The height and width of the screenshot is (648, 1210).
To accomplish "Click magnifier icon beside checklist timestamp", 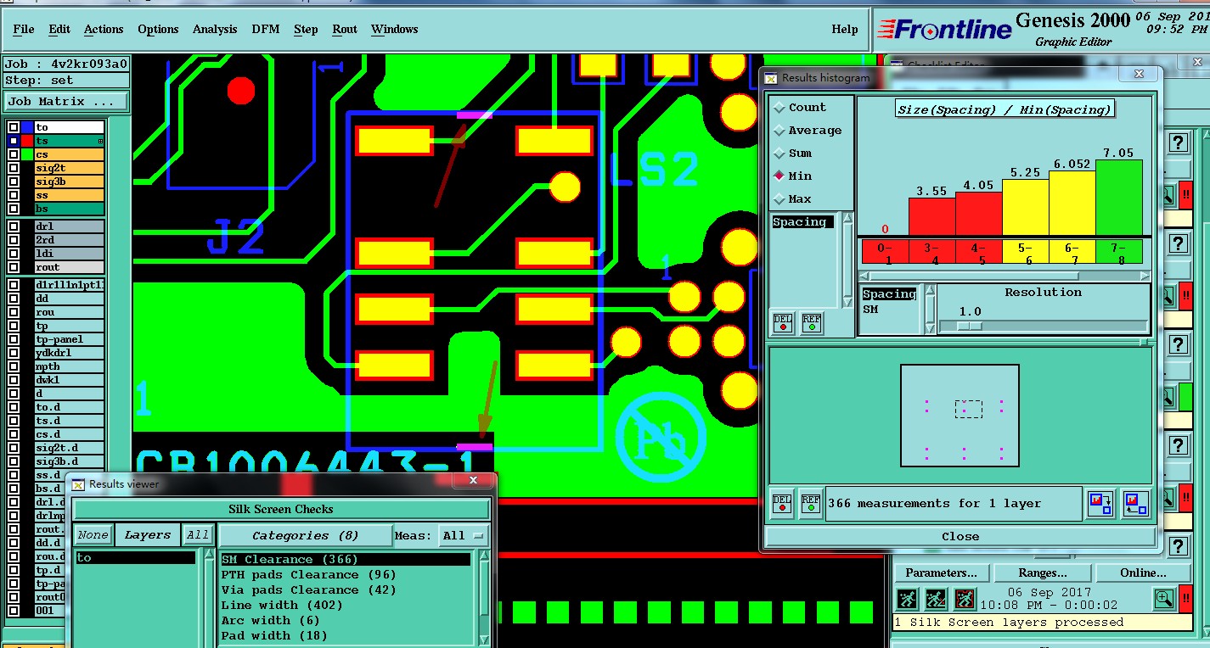I will tap(1165, 599).
